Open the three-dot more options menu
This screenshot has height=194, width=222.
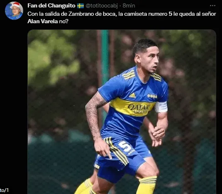click(x=212, y=6)
